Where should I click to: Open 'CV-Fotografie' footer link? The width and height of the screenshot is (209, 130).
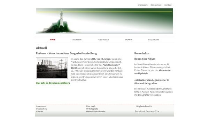tap(92, 109)
